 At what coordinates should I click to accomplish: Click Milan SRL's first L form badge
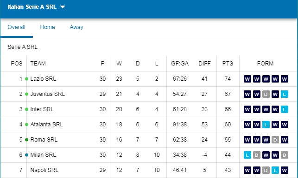[247, 155]
